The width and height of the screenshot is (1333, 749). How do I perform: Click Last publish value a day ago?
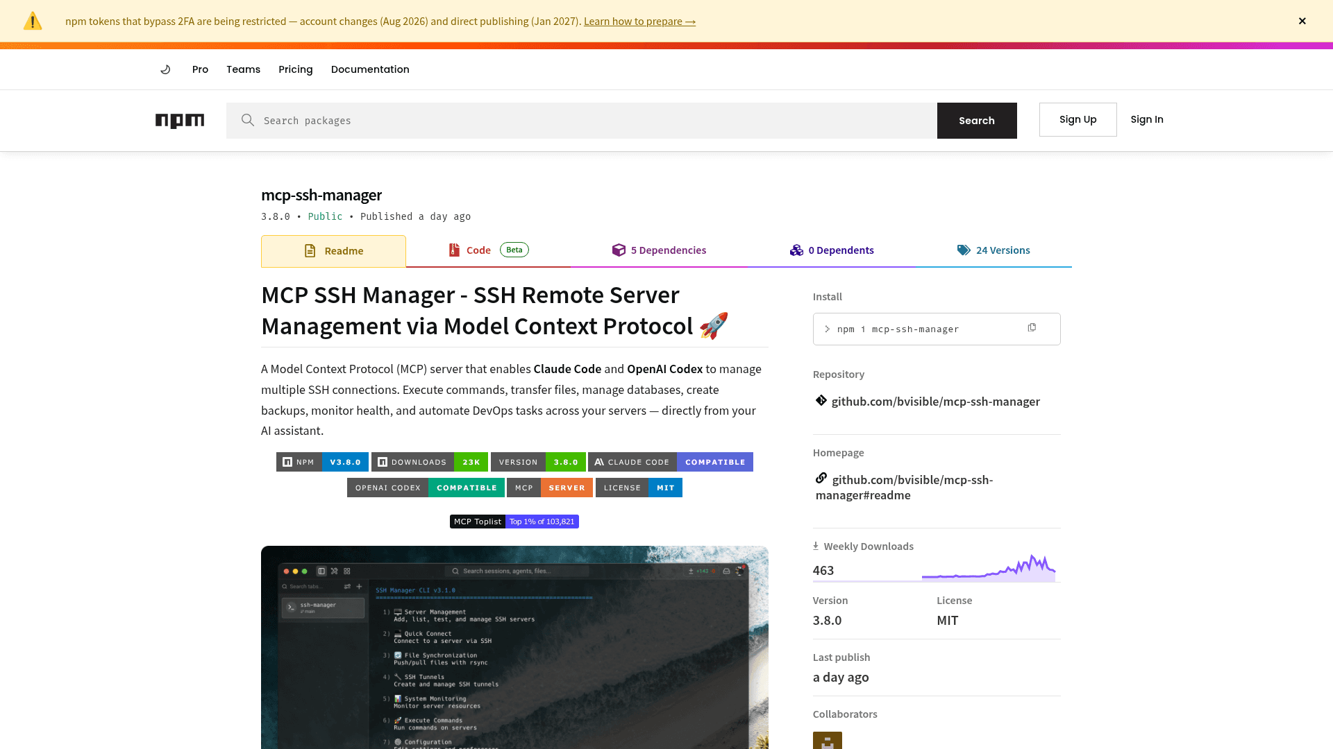tap(841, 678)
